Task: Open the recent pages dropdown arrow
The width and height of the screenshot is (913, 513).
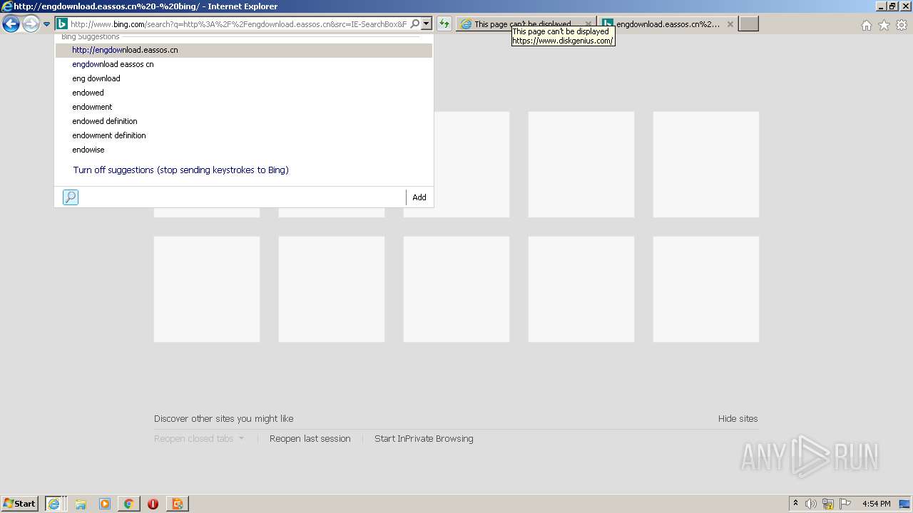Action: coord(47,24)
